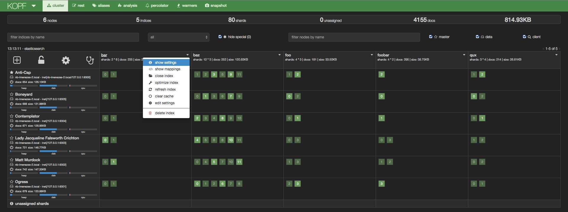This screenshot has width=568, height=212.
Task: Open index state filter dropdown showing all
Action: click(179, 37)
